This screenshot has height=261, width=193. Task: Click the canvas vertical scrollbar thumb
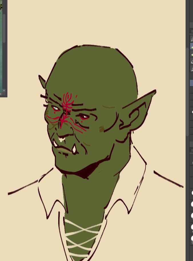click(x=187, y=92)
